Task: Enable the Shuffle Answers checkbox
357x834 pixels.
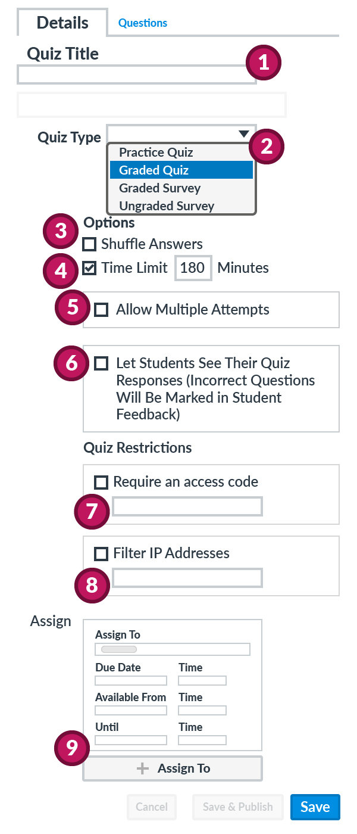Action: coord(89,244)
